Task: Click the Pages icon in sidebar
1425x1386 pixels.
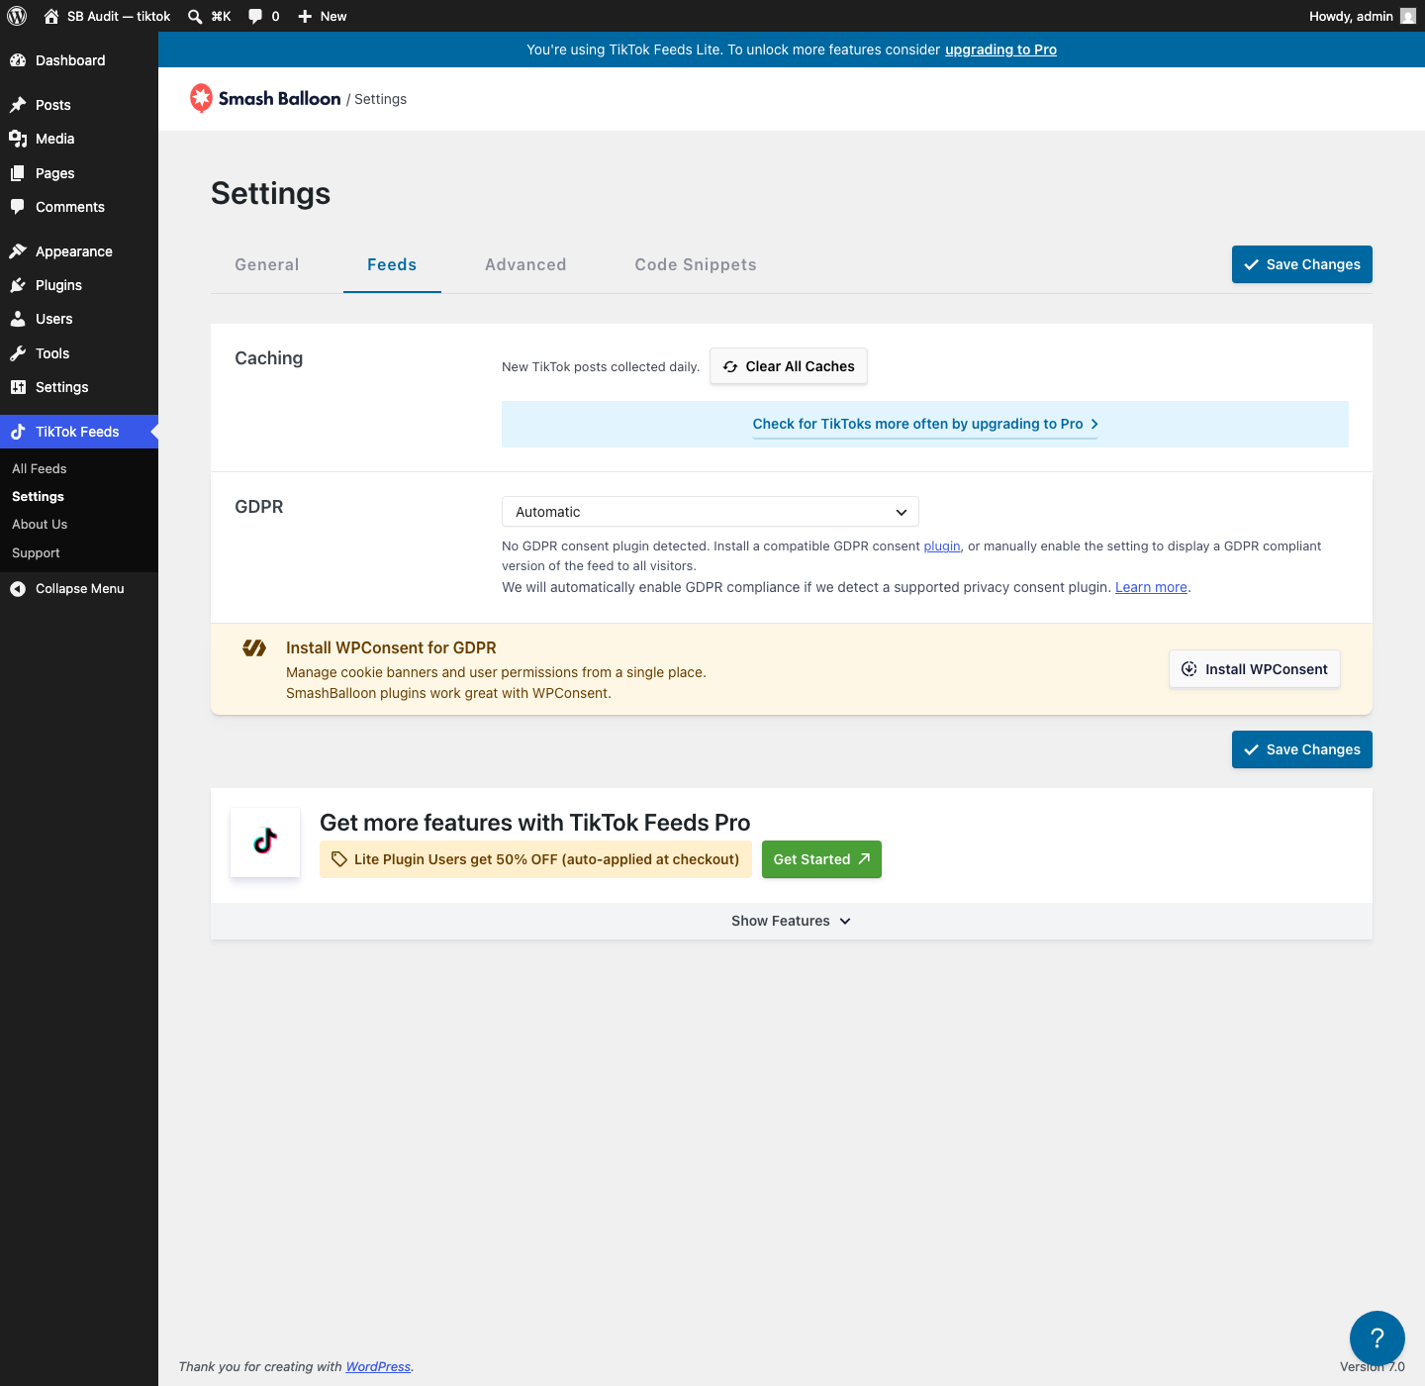Action: (18, 173)
